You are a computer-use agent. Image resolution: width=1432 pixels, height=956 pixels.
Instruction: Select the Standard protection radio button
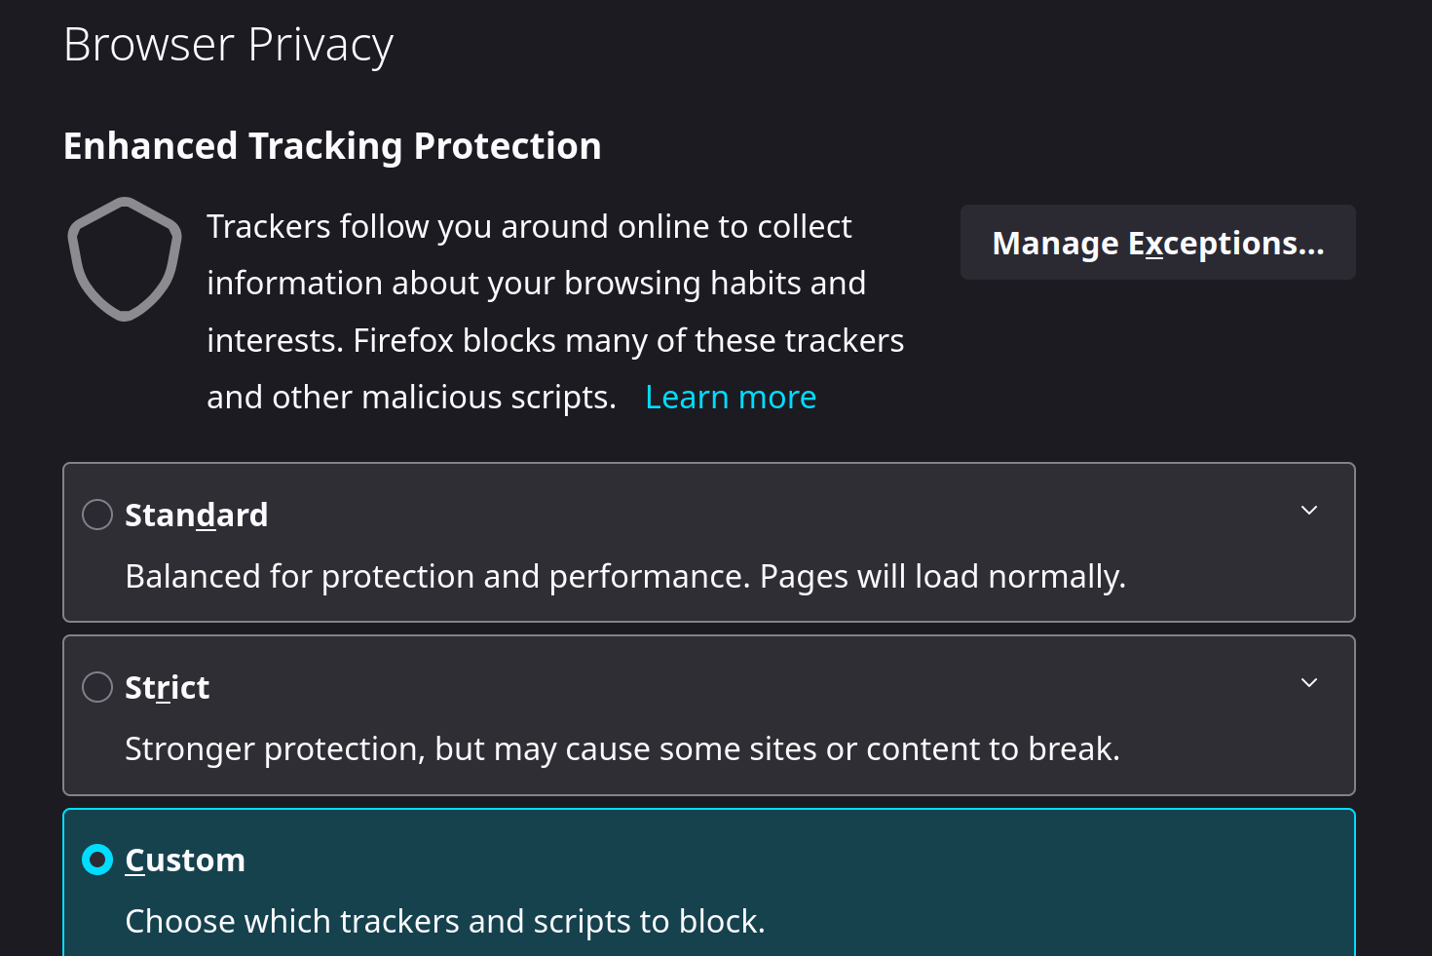click(97, 515)
